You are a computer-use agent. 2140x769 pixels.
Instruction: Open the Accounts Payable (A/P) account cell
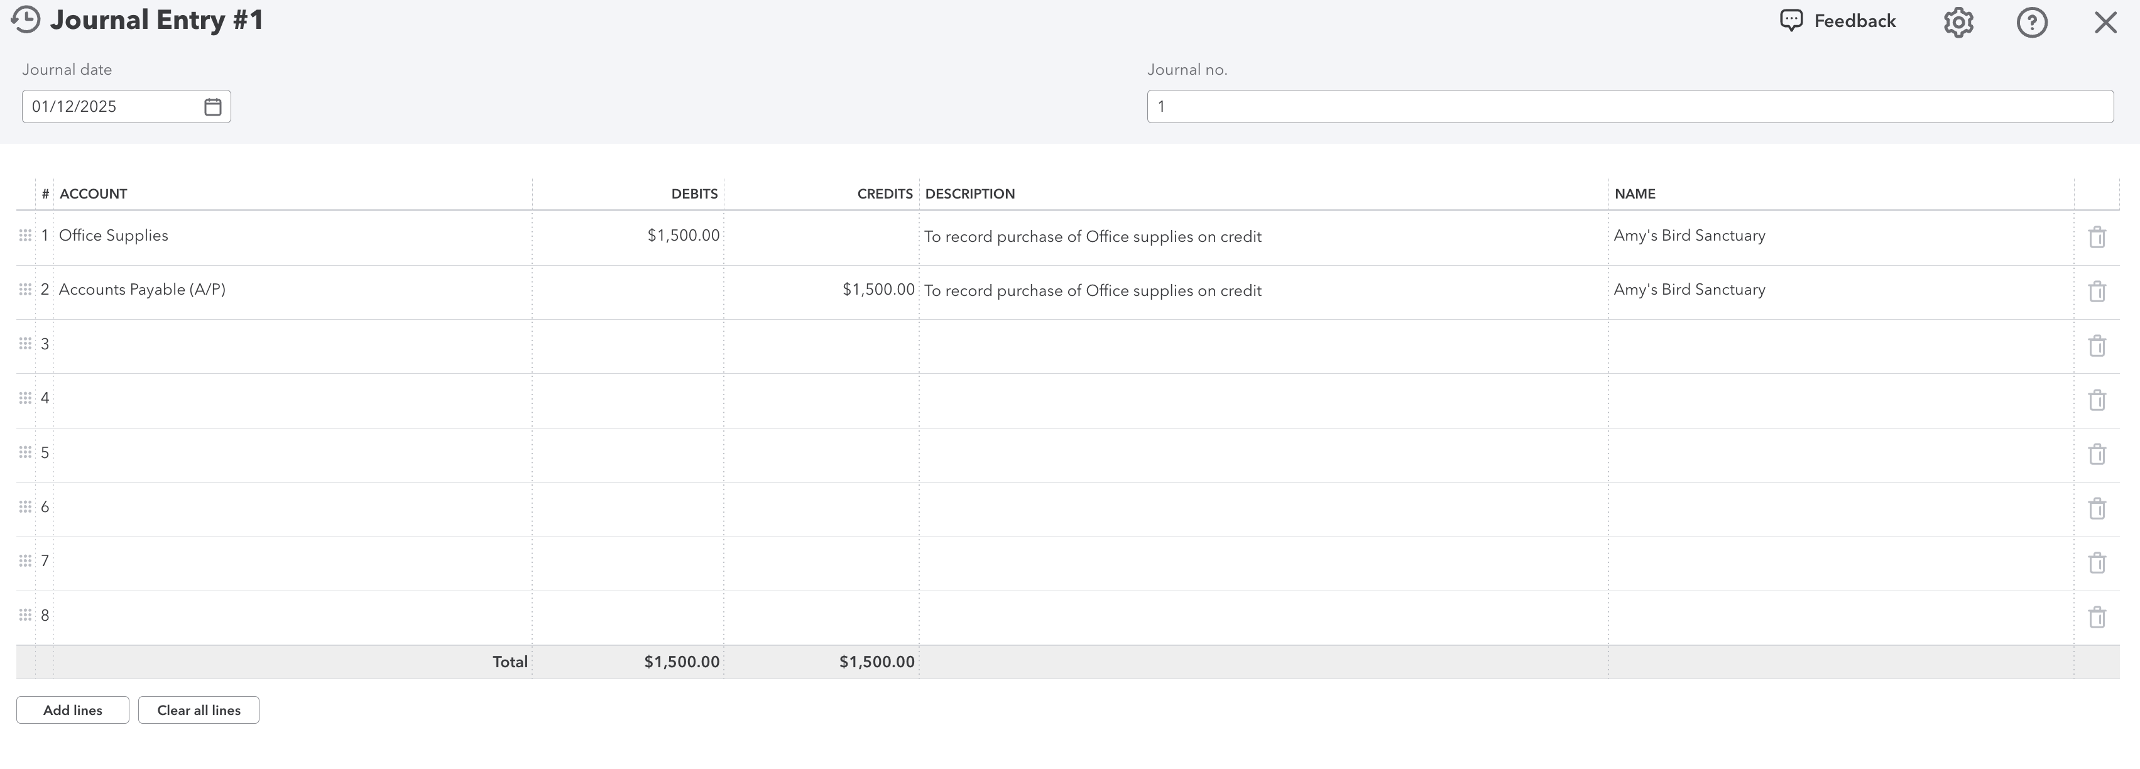[291, 290]
